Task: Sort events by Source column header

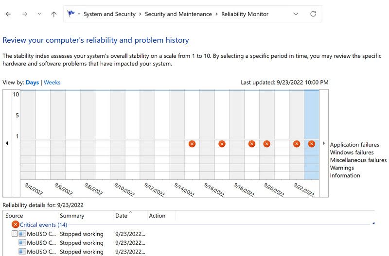Action: (x=14, y=216)
